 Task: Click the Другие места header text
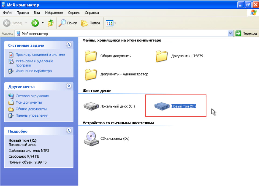22,87
